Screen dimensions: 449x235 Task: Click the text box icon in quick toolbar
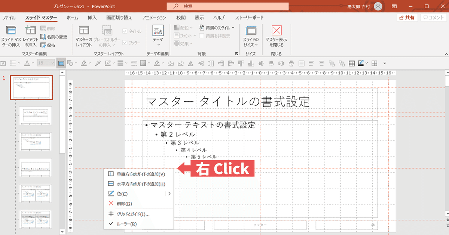tap(4, 63)
